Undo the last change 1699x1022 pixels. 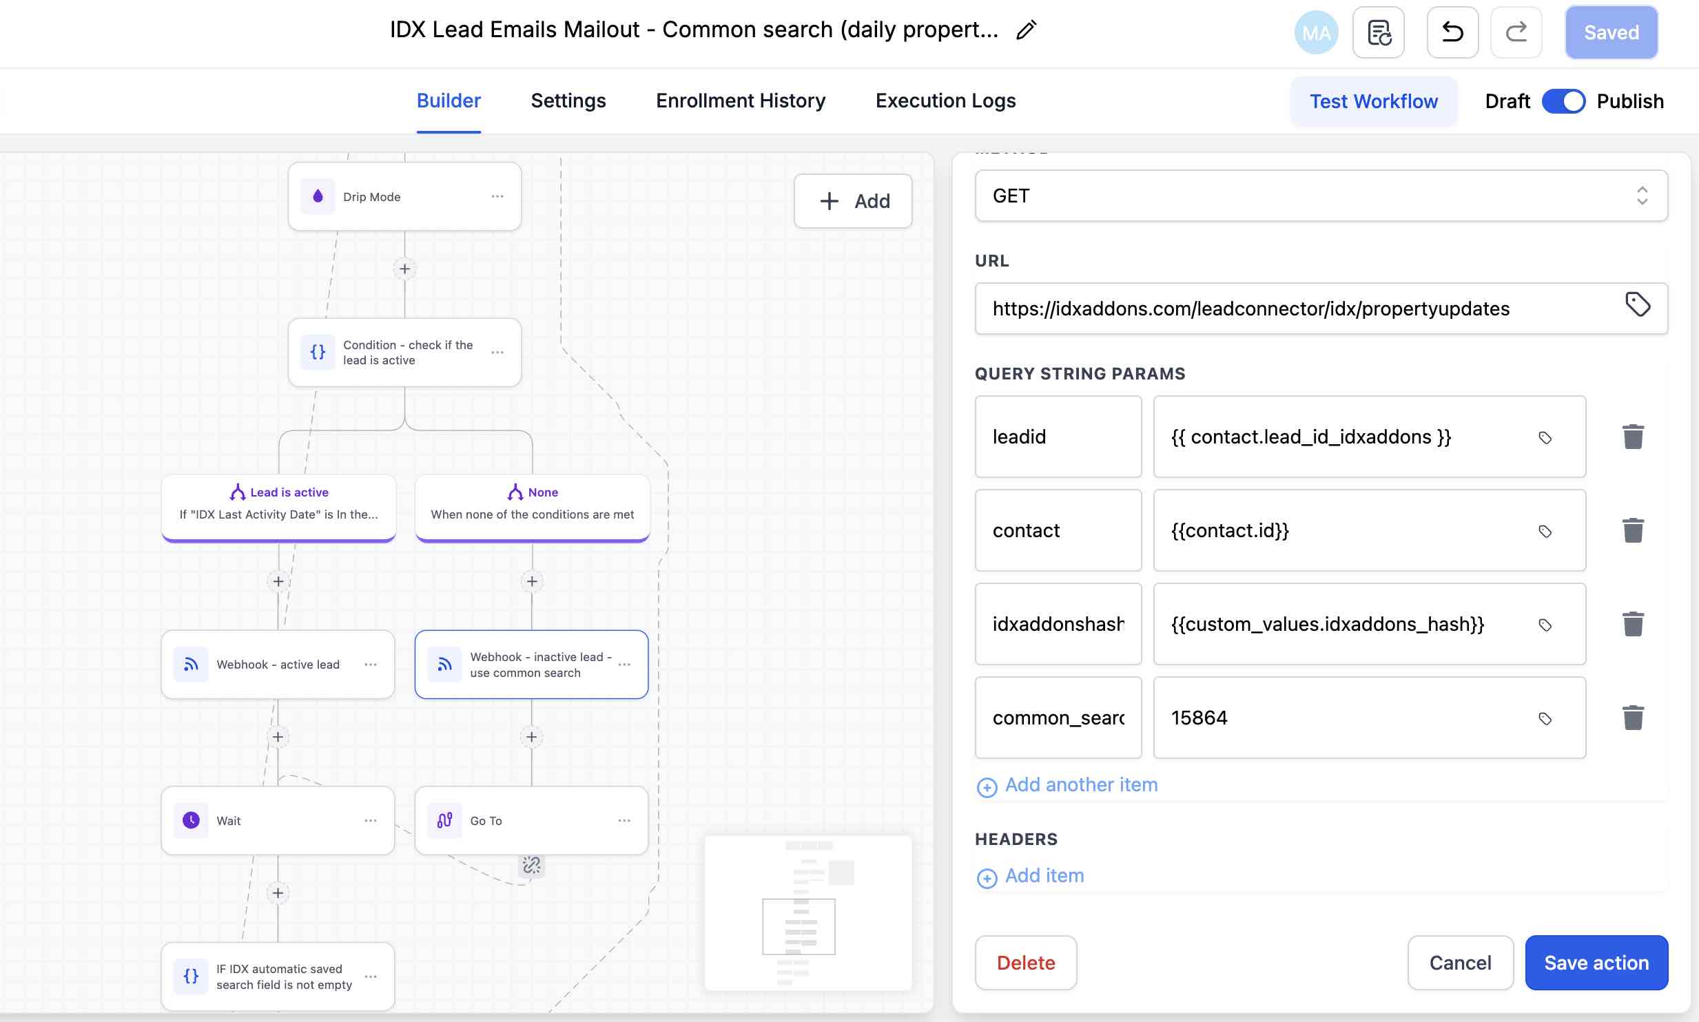[x=1452, y=32]
